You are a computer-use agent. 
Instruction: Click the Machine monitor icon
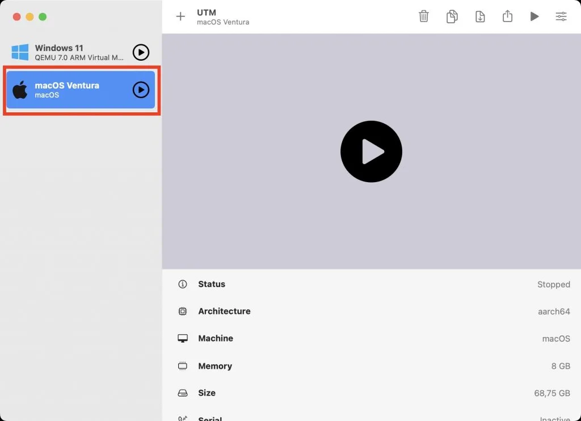click(183, 338)
